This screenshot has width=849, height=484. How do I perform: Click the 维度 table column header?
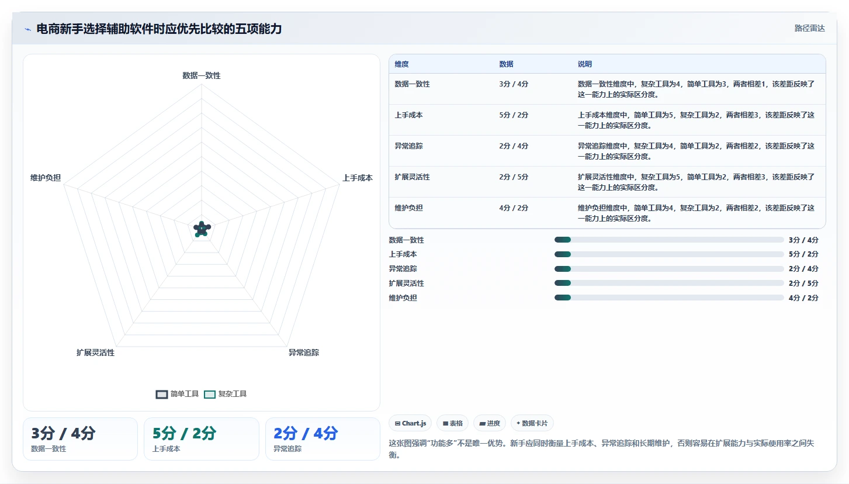click(401, 64)
